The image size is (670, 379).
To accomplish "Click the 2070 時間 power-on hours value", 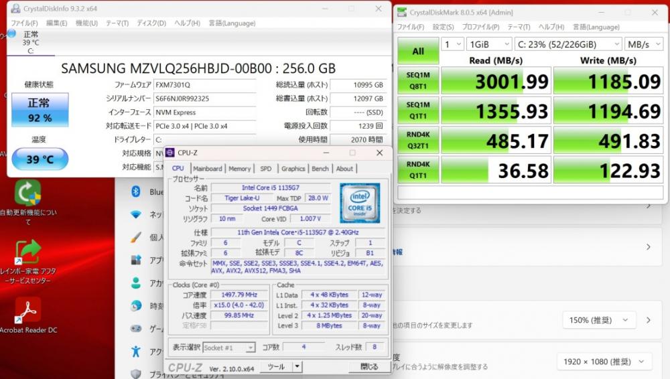I will 359,139.
